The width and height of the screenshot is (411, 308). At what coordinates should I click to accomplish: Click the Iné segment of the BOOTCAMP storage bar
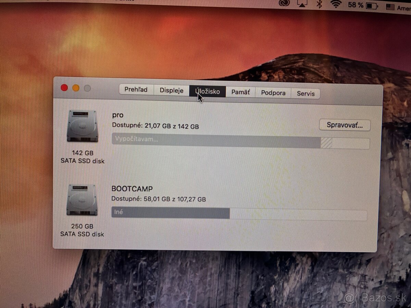171,212
